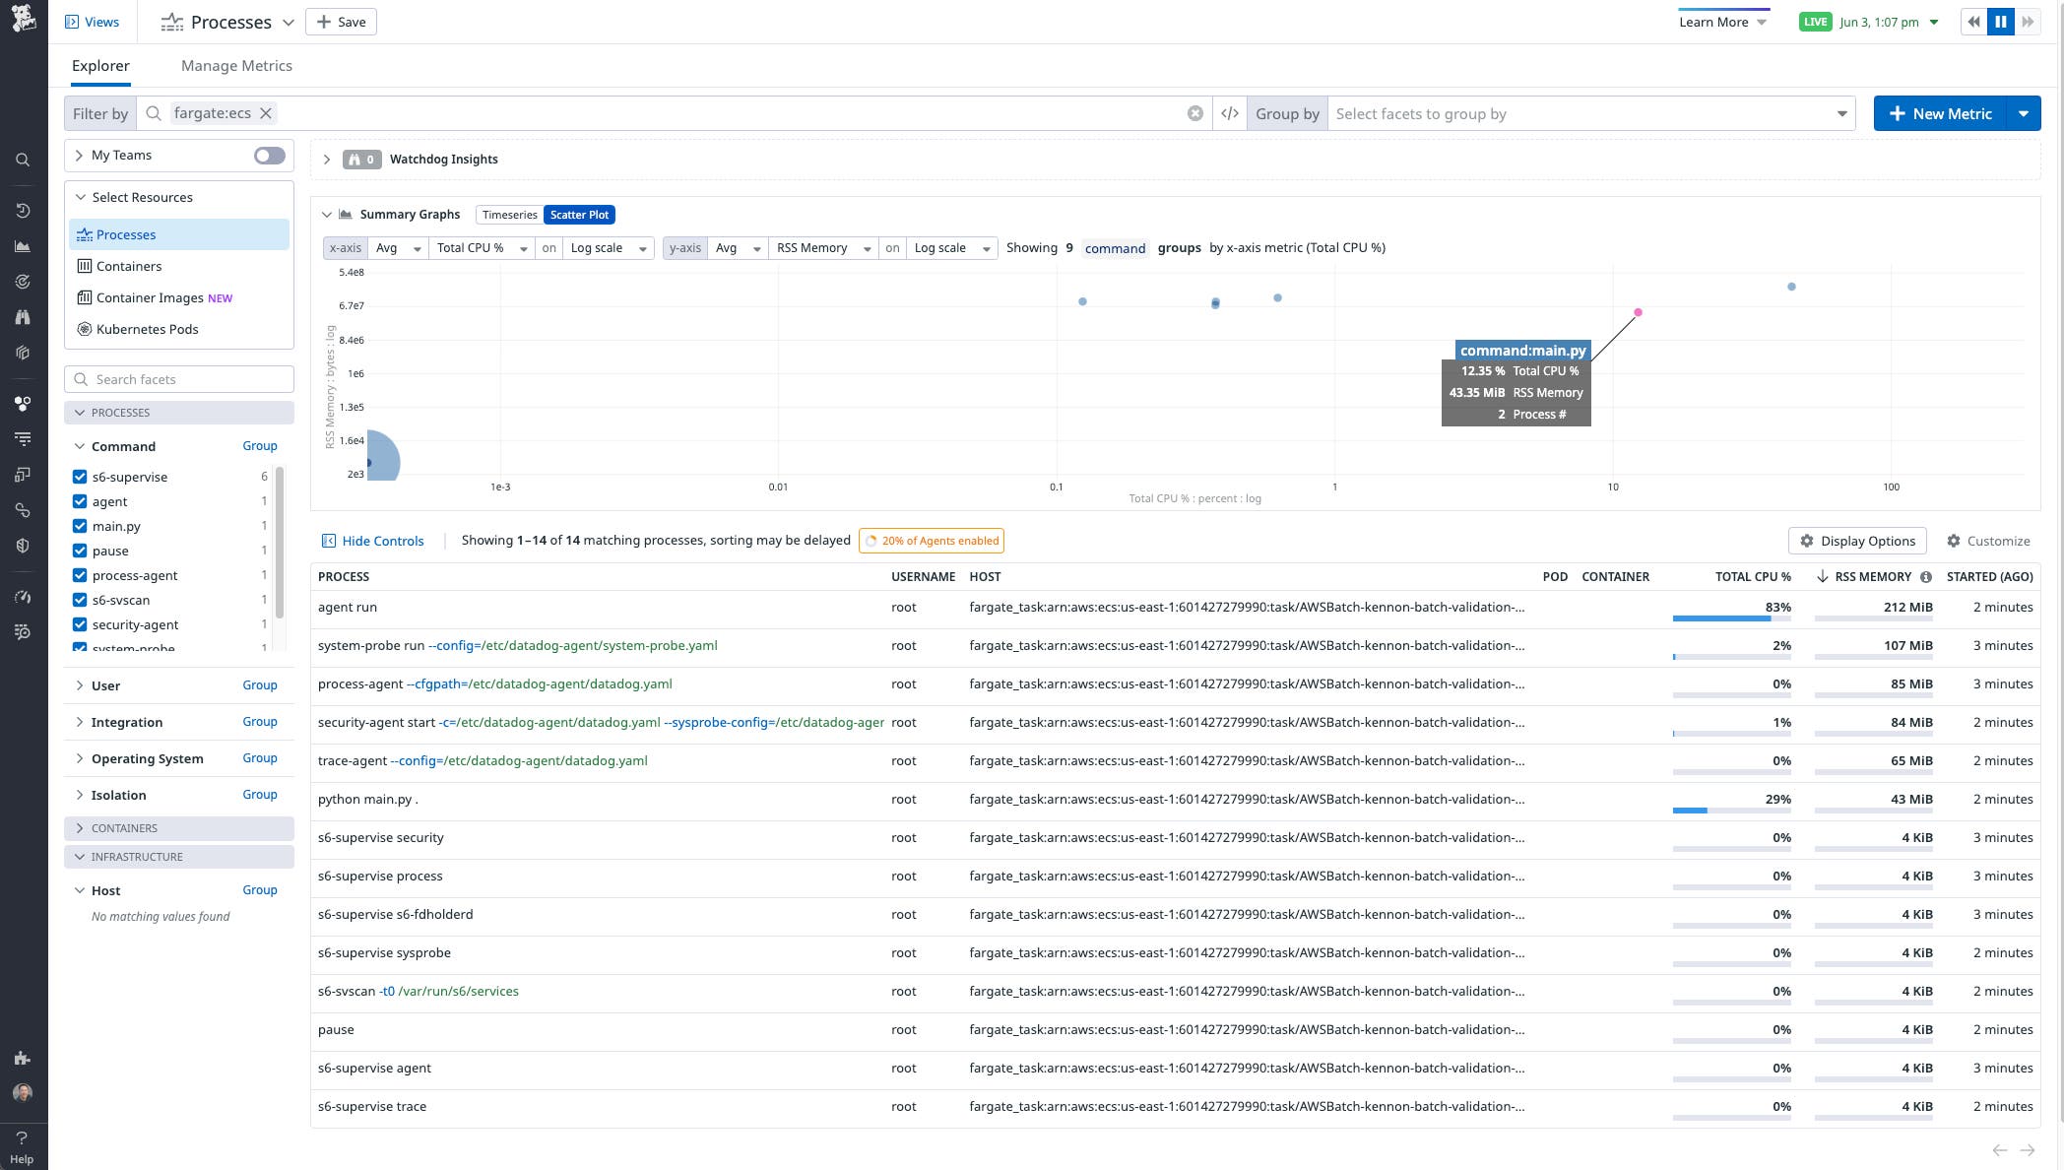The width and height of the screenshot is (2064, 1170).
Task: Switch summary graphs to Timeseries view
Action: (x=509, y=214)
